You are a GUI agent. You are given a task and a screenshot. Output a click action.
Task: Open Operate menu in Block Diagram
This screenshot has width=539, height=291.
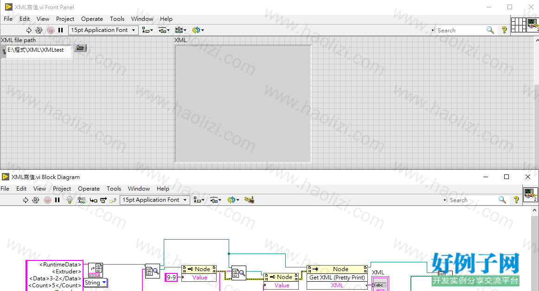tap(89, 188)
